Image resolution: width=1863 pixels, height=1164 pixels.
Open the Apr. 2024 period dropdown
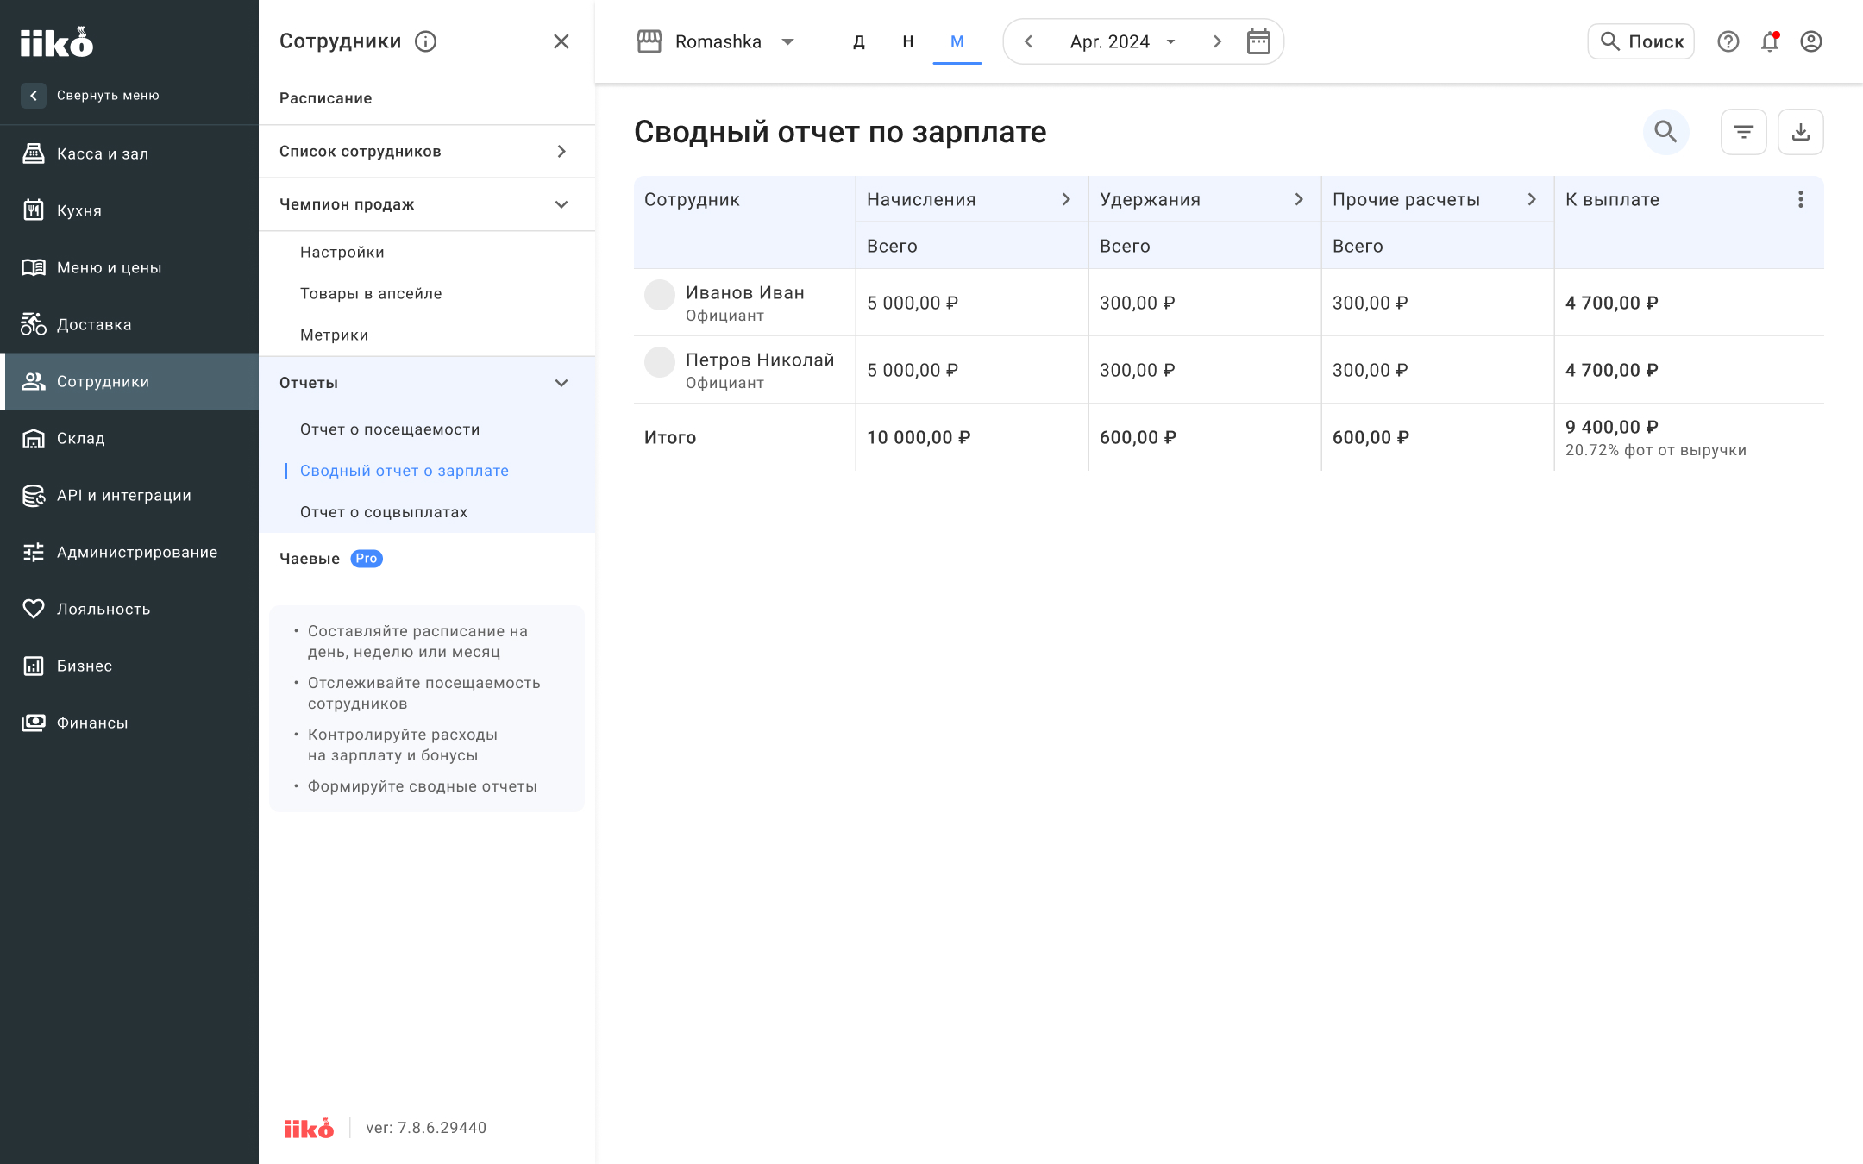1122,41
